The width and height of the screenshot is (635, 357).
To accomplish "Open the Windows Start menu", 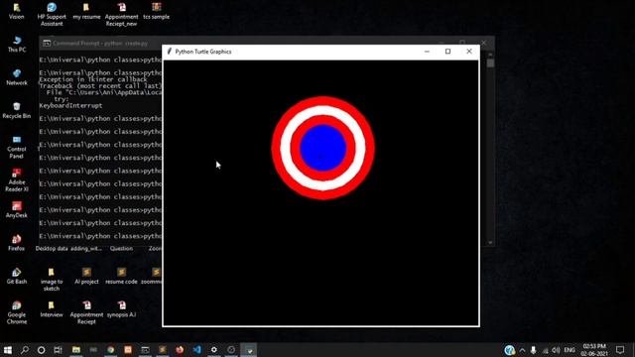I will click(x=8, y=350).
